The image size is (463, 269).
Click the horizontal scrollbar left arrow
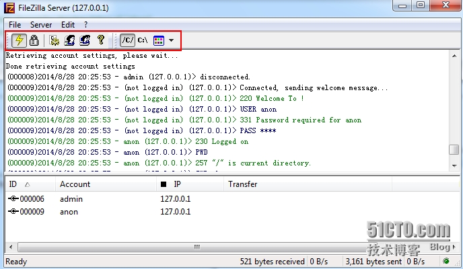click(11, 247)
